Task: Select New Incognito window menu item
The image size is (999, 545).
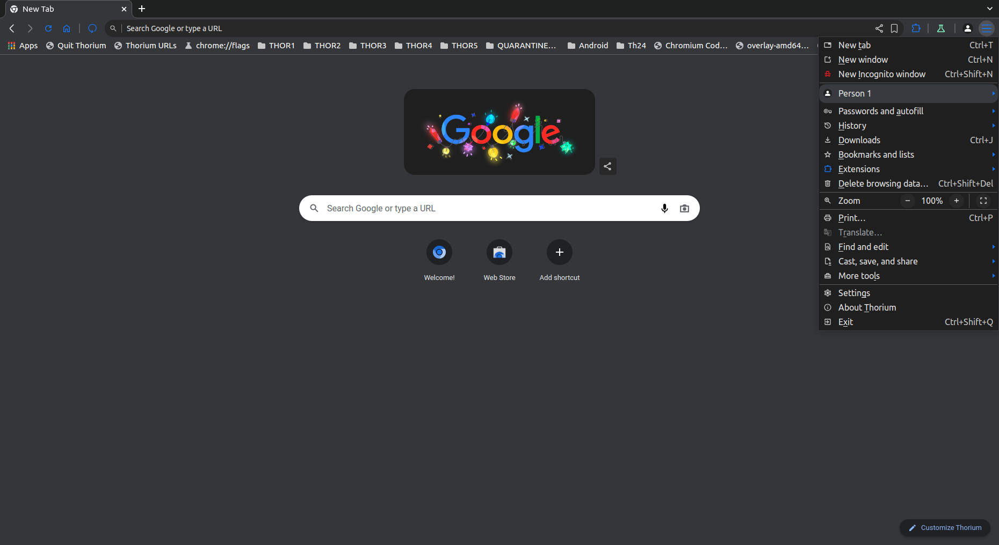Action: 908,74
